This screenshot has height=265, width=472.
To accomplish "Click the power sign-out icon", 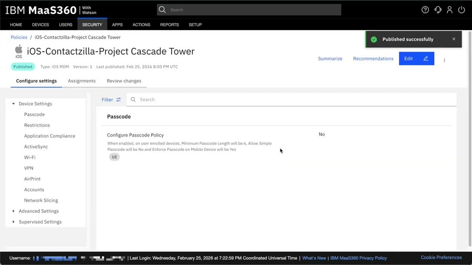I will pos(461,9).
